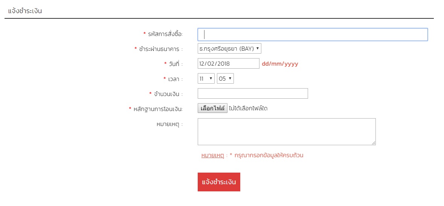The height and width of the screenshot is (206, 444).
Task: Click the เลือกไฟล์ choose file button
Action: point(212,108)
